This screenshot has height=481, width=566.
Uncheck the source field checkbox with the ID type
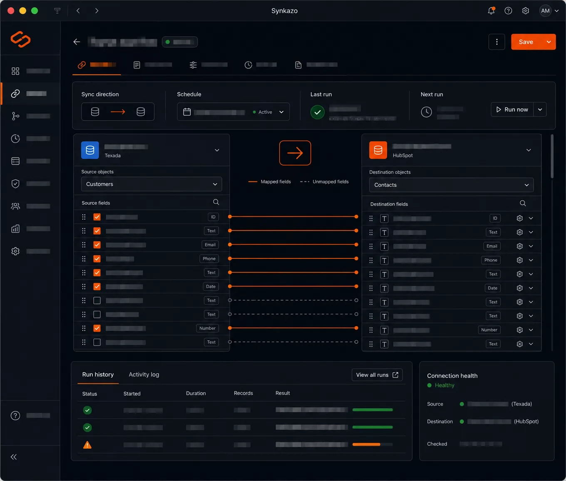(x=97, y=217)
